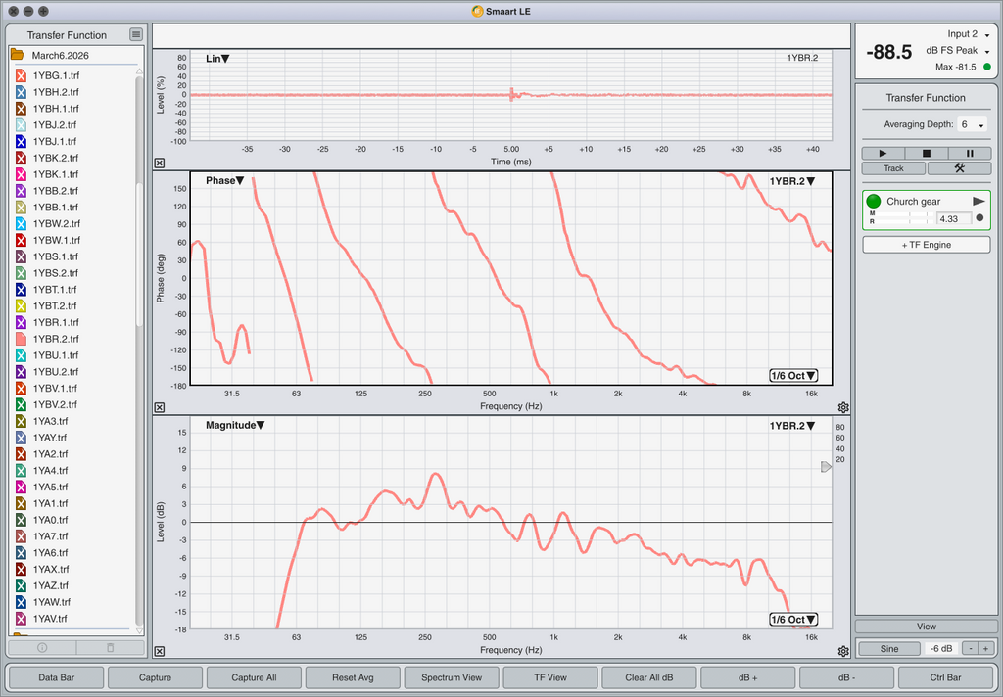Open magnitude graph settings gear icon

(843, 651)
